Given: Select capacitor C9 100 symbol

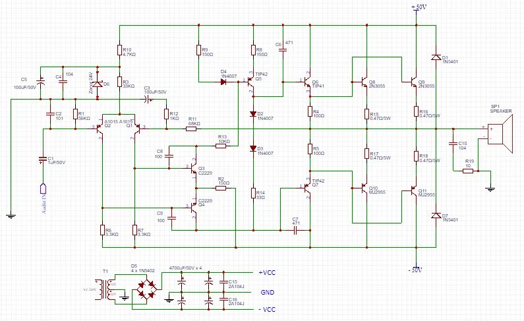Looking at the screenshot, I should click(x=171, y=218).
